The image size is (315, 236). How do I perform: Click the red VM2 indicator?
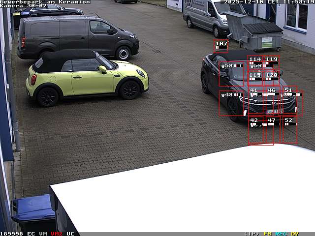pyautogui.click(x=57, y=234)
